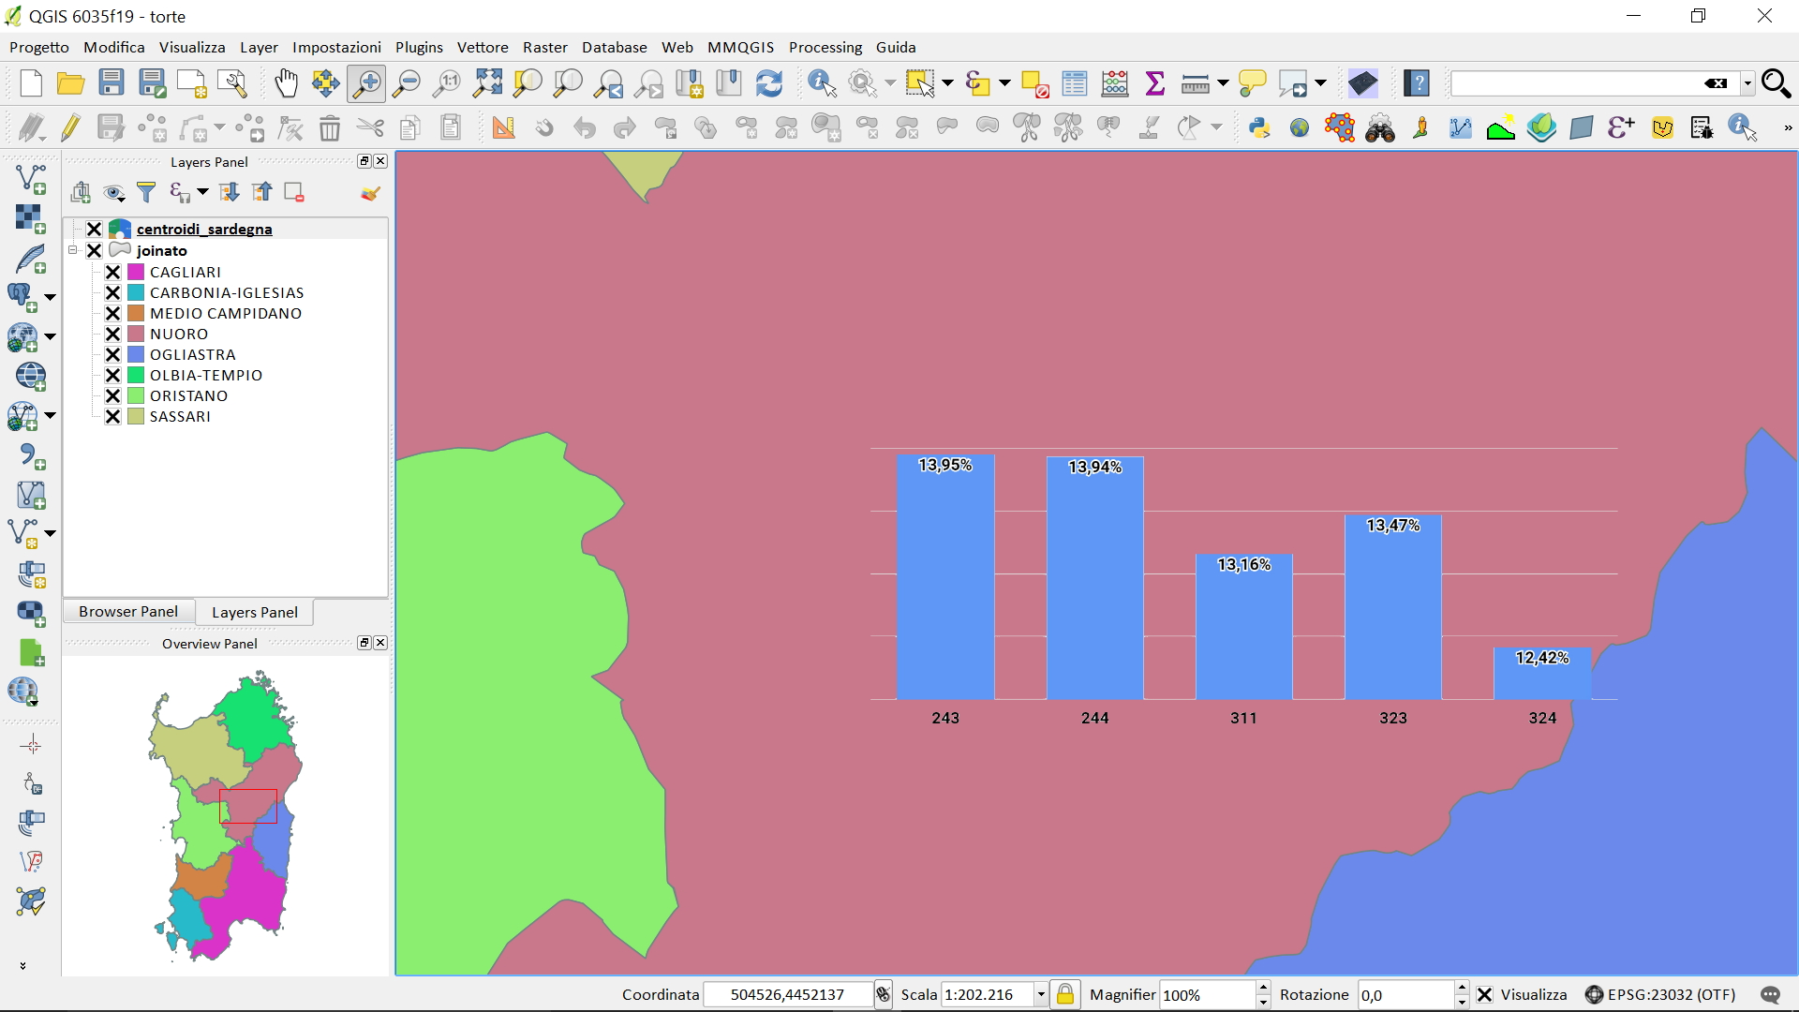Click the Refresh map icon
The image size is (1799, 1012).
pos(768,83)
